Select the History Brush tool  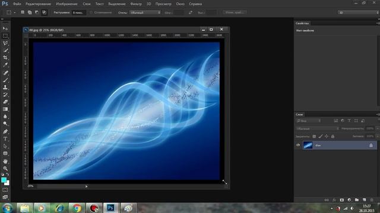point(5,95)
